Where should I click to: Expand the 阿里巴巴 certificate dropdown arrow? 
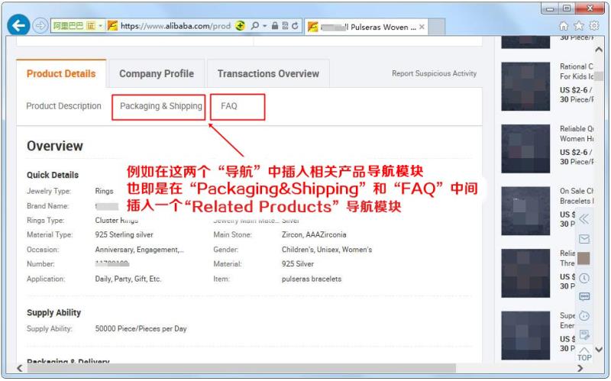point(100,26)
